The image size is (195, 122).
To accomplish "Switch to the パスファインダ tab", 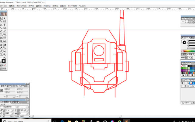I will pyautogui.click(x=18, y=86).
